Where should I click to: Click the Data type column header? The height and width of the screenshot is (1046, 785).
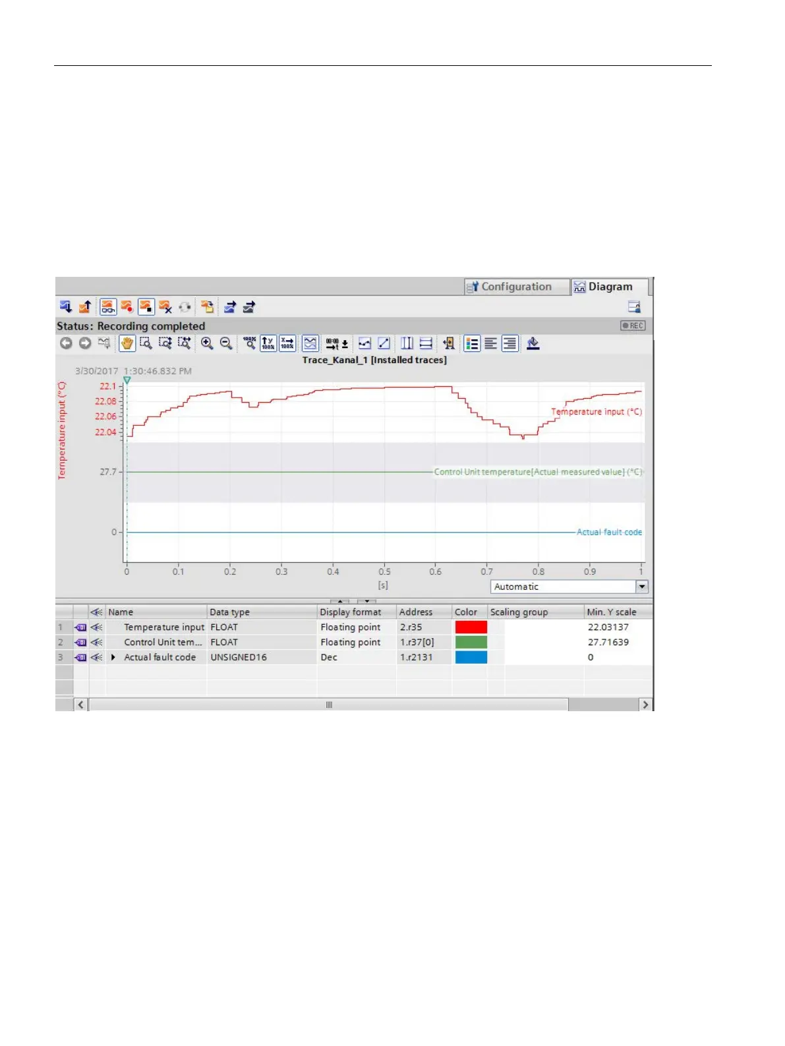click(262, 612)
